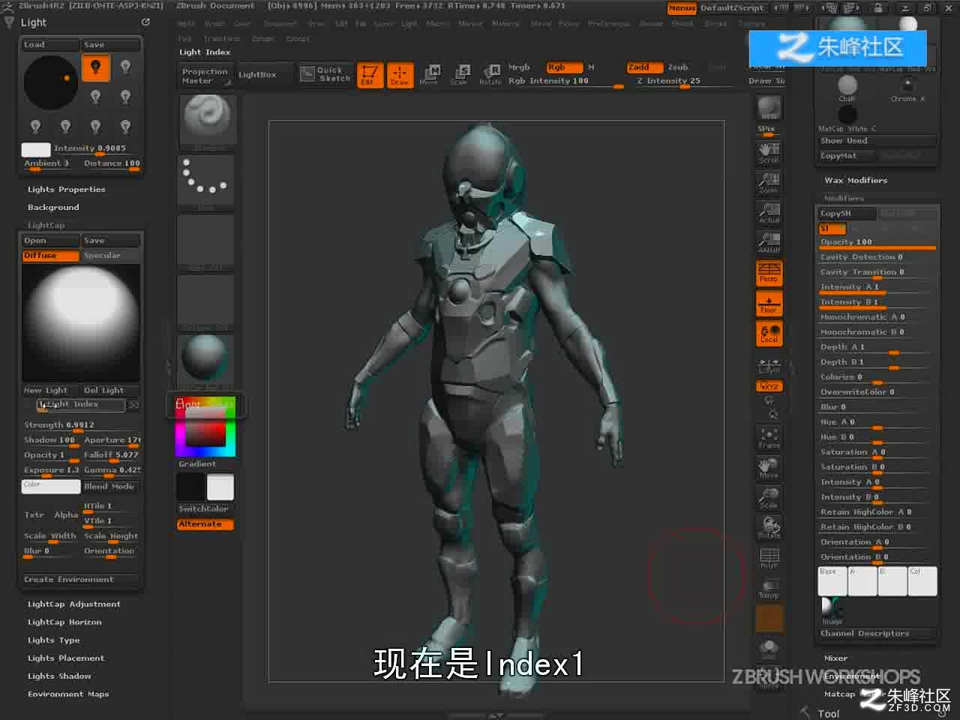Toggle the Floor grid
The image size is (960, 720).
click(769, 304)
